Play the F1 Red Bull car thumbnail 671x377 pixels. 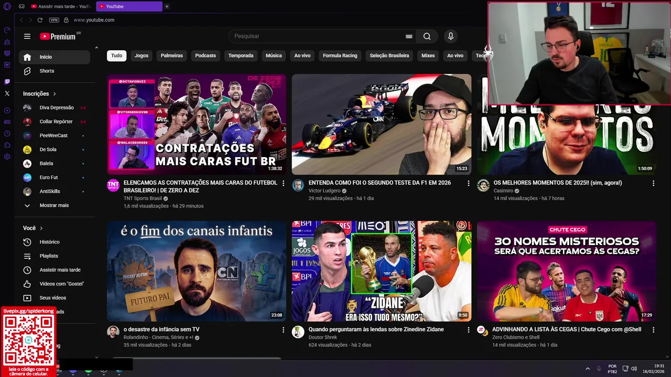[x=382, y=124]
